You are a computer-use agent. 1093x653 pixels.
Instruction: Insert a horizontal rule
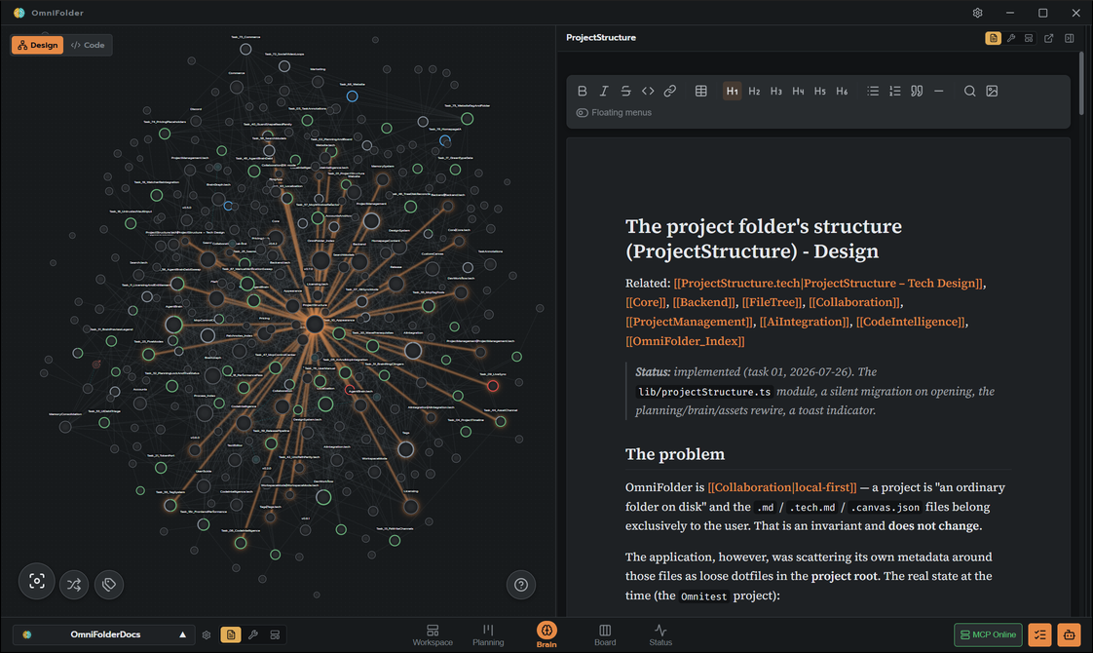[939, 91]
